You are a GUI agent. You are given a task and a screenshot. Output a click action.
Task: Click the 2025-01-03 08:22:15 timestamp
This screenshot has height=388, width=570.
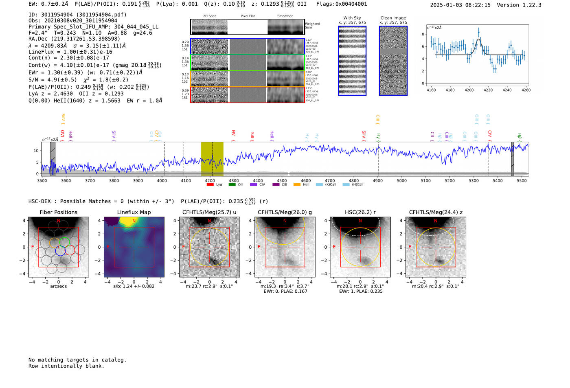pos(460,5)
